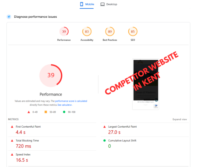
Task: Click the 'Diagnose performance issues' heading
Action: click(36, 17)
